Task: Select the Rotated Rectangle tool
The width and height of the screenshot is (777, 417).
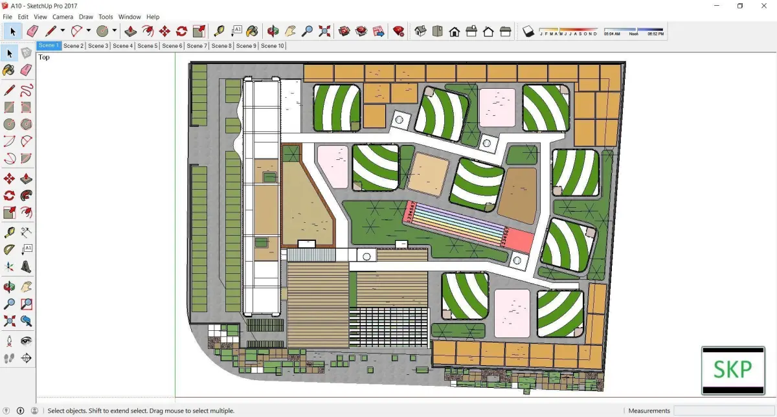Action: (x=26, y=107)
